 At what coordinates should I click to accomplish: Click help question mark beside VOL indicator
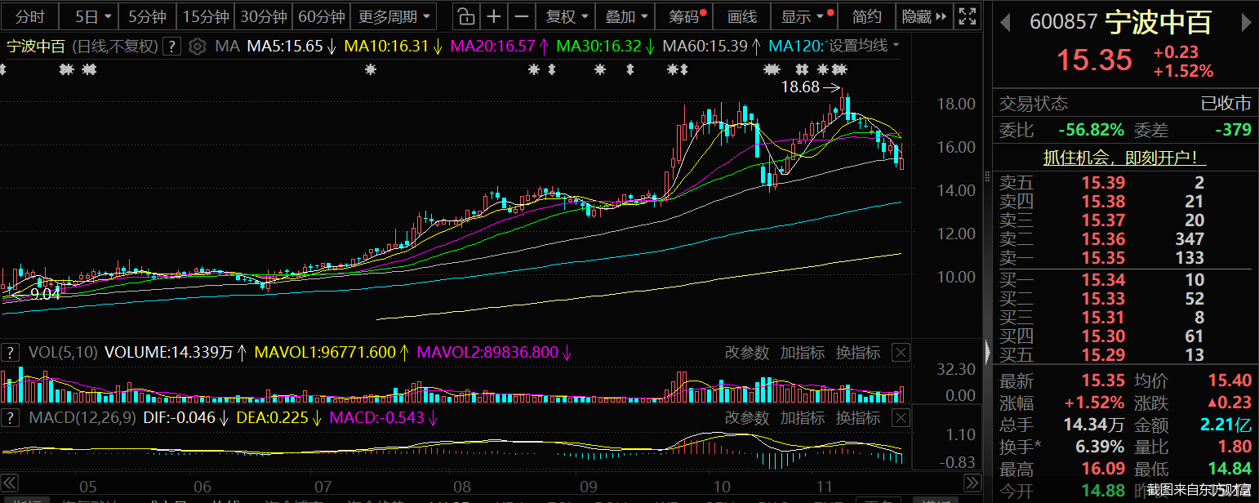(x=11, y=353)
